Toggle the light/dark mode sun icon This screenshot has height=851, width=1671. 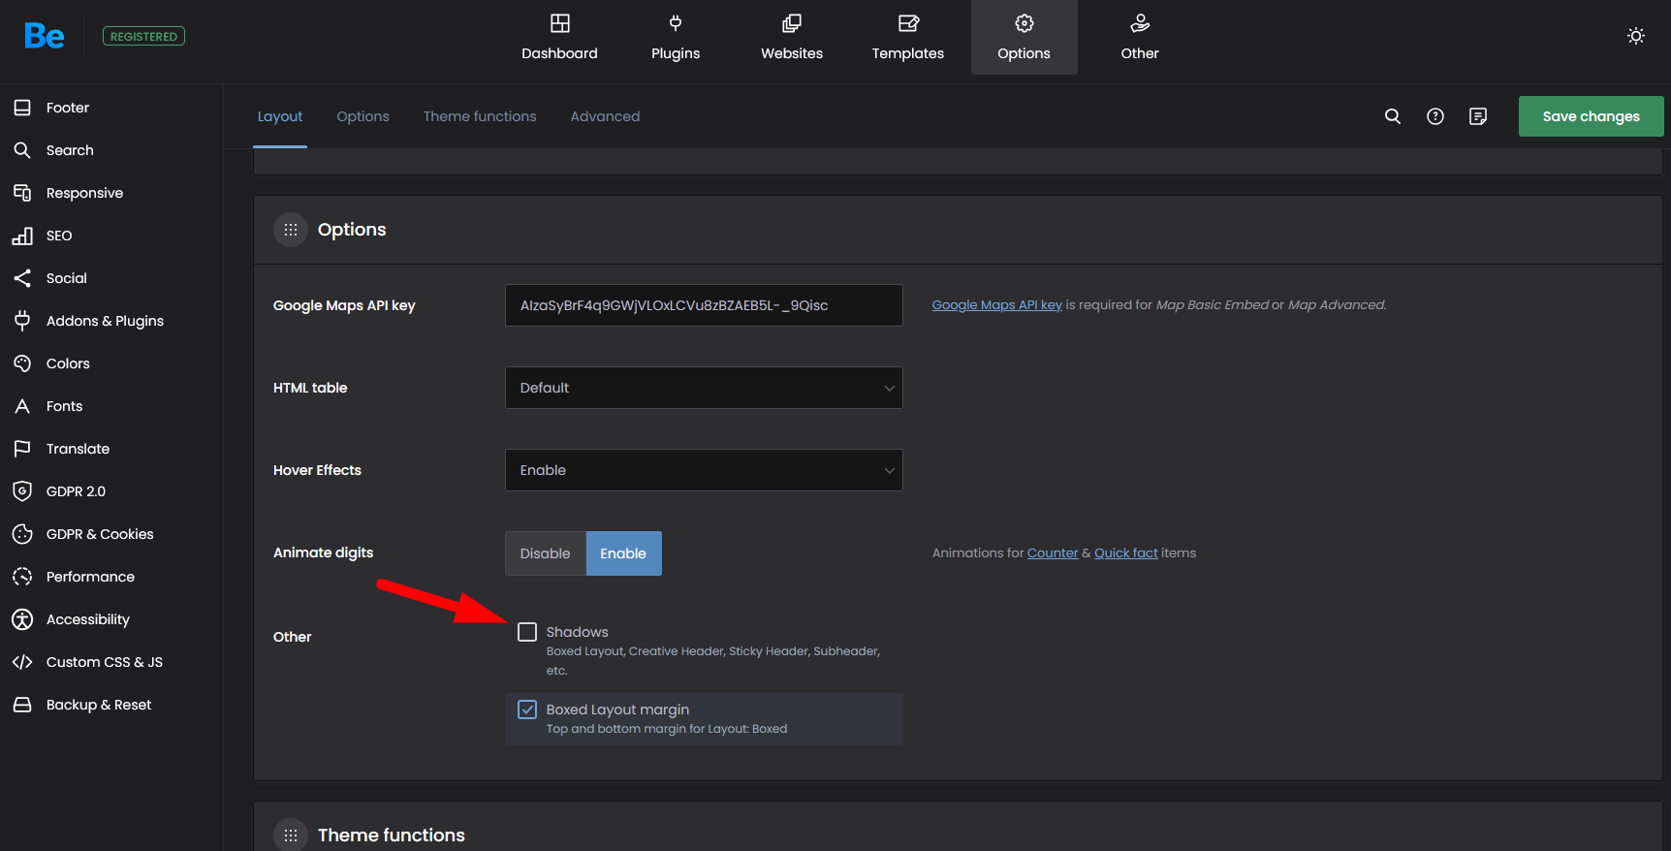pyautogui.click(x=1635, y=36)
